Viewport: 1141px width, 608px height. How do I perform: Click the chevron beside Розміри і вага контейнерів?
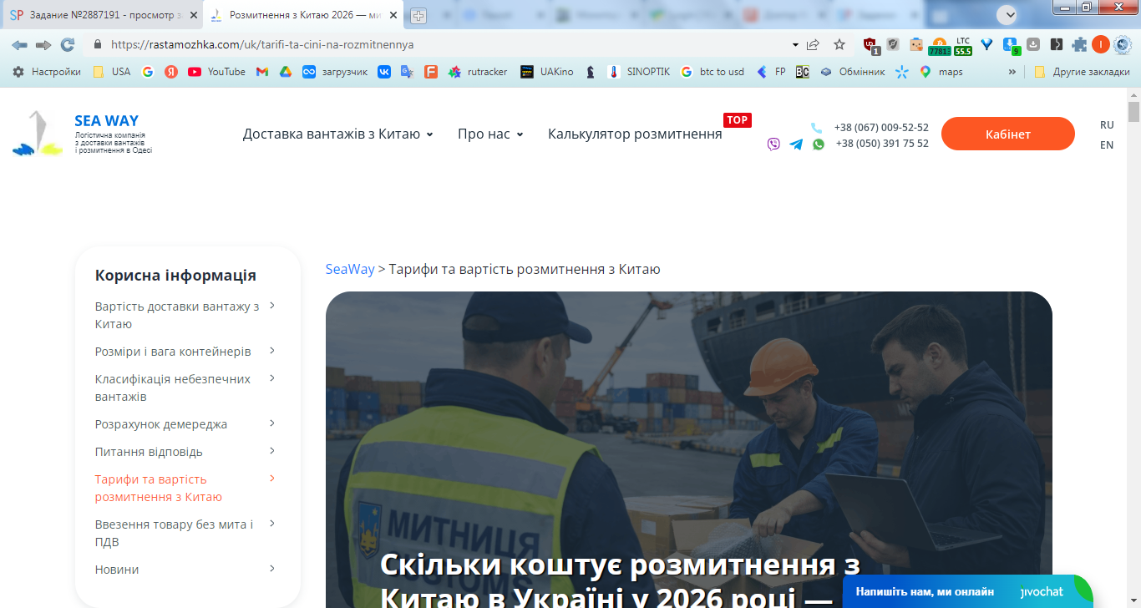click(x=272, y=351)
